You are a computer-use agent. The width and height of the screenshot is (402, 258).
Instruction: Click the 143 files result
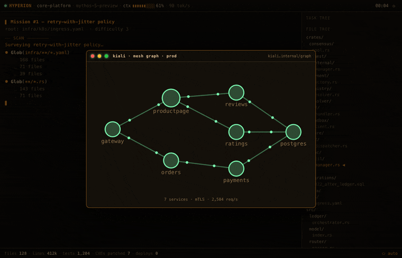32,89
